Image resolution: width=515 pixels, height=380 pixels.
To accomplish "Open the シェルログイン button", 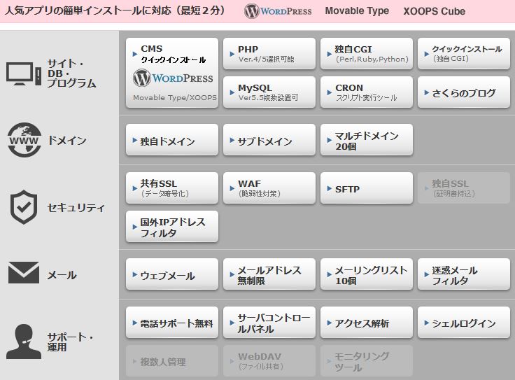I will click(x=463, y=323).
